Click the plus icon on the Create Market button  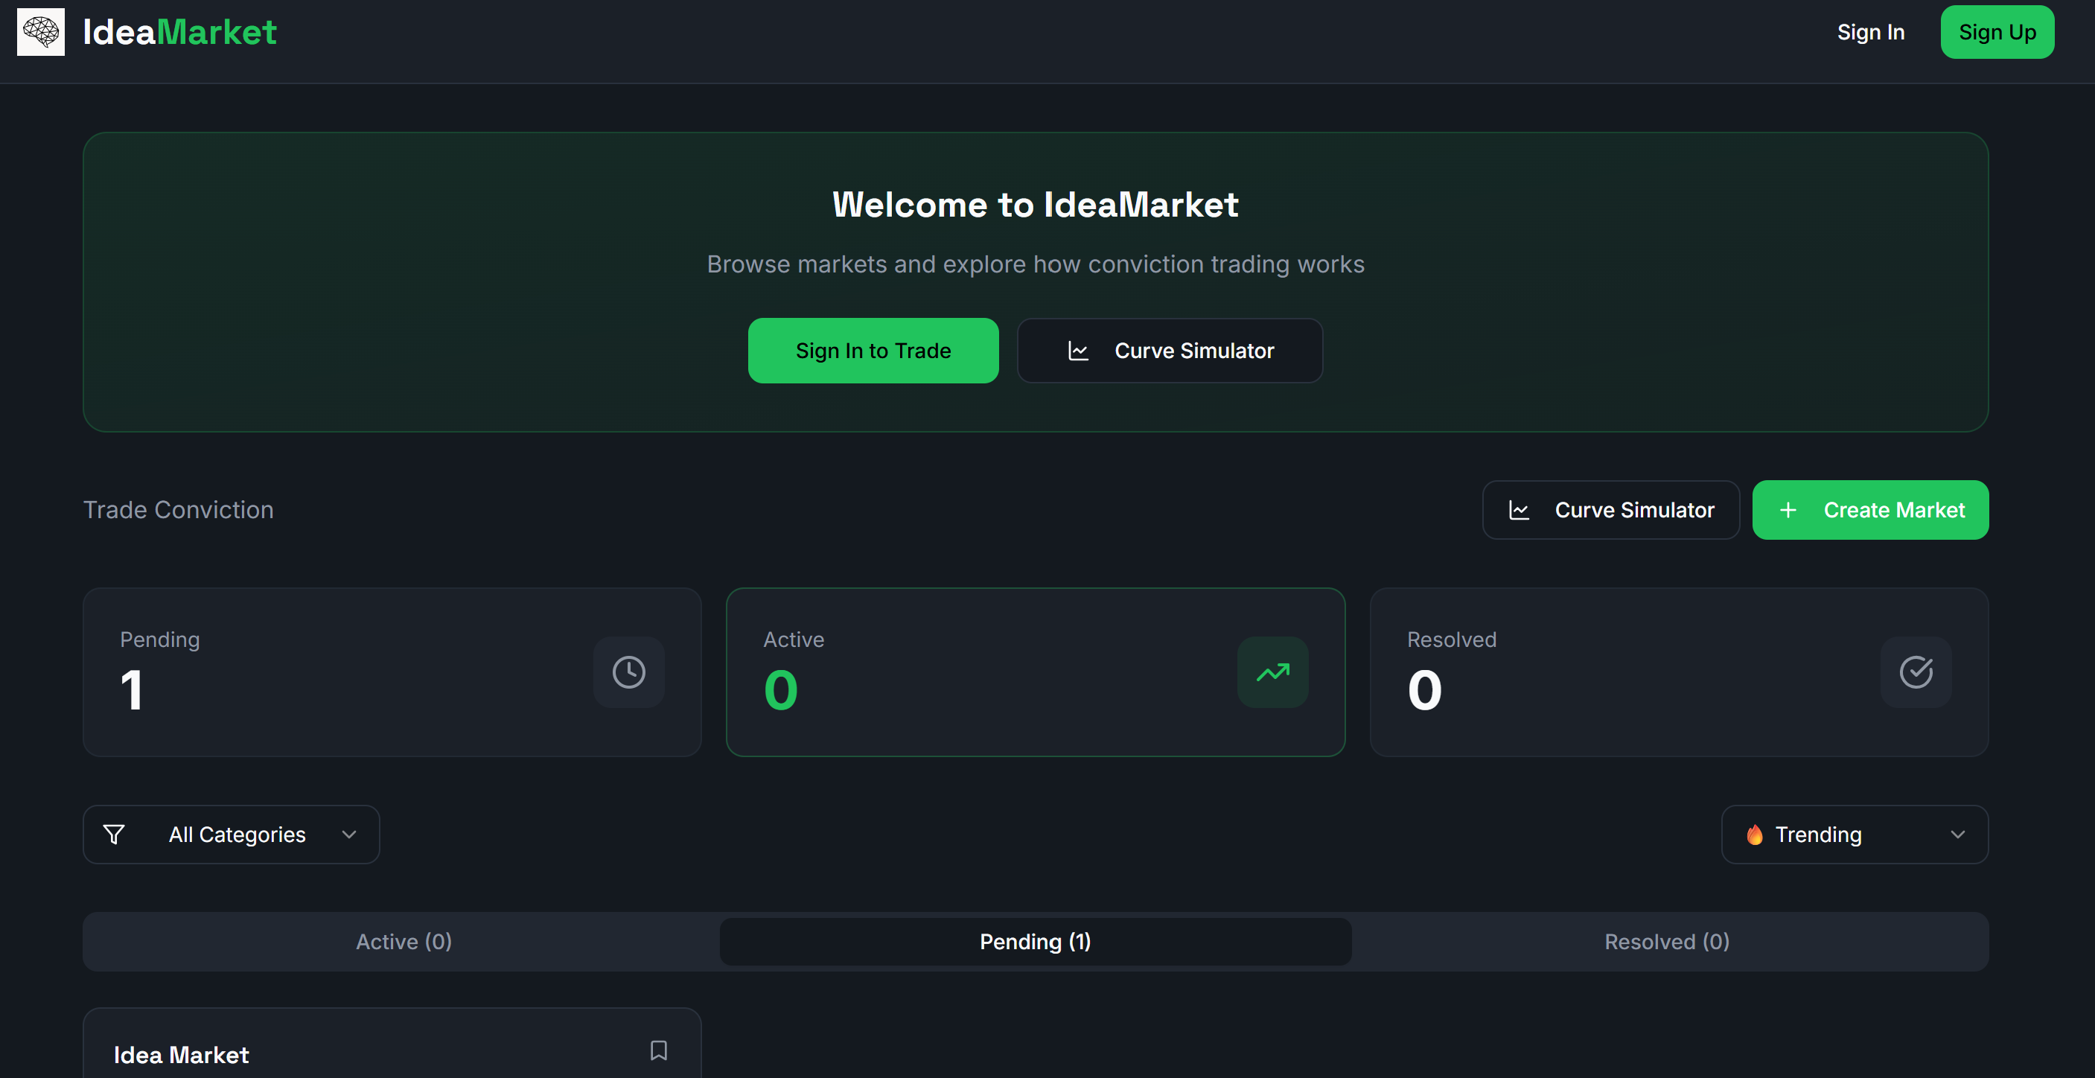(1788, 510)
